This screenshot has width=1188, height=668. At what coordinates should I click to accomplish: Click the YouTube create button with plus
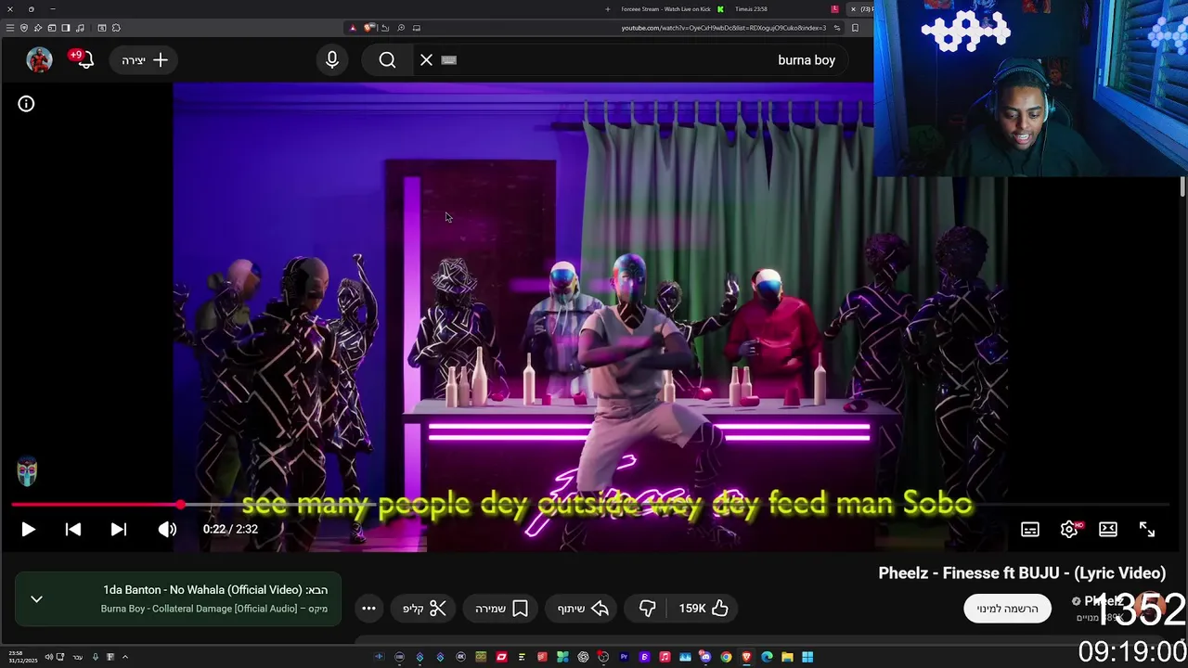click(144, 60)
